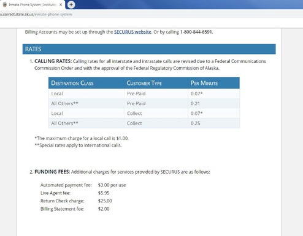Screen dimensions: 303x236
Task: Click the Return Check charge line
Action: (x=76, y=201)
